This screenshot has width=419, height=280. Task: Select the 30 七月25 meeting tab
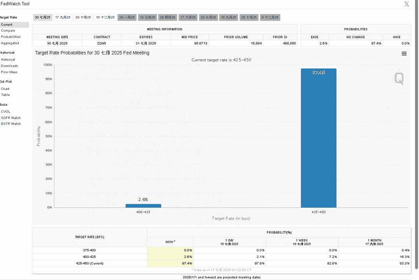42,17
